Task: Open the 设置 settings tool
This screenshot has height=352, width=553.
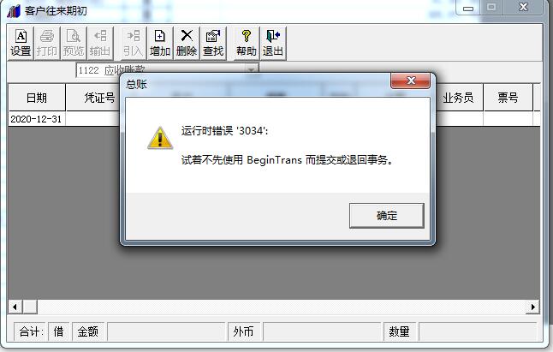Action: coord(21,44)
